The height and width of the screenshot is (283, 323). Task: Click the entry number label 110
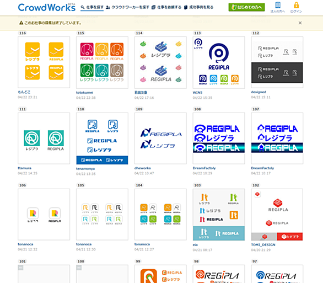(x=80, y=109)
